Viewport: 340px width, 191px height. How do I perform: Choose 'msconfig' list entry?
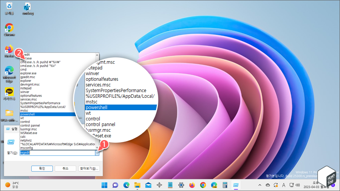[x=57, y=148]
